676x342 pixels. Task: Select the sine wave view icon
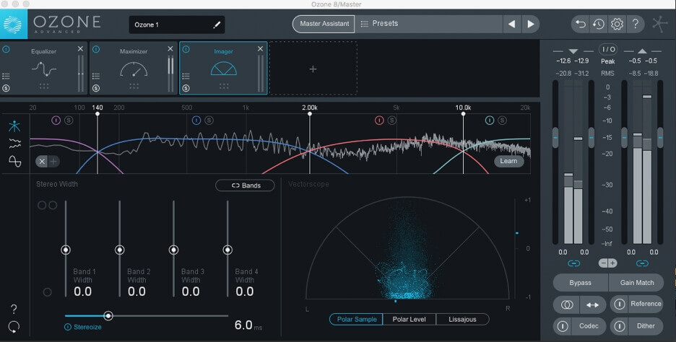tap(14, 161)
